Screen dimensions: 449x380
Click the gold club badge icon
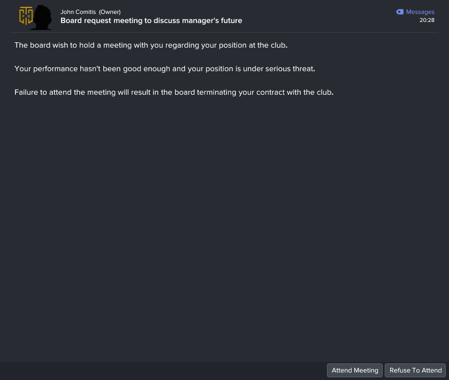click(26, 16)
